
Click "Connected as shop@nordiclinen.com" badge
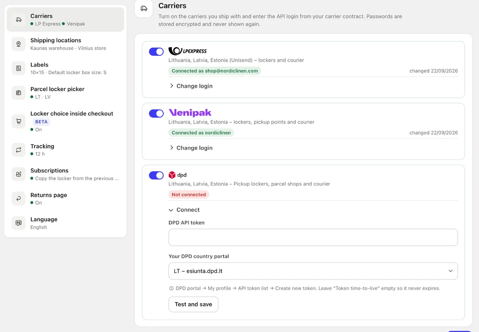click(x=215, y=71)
